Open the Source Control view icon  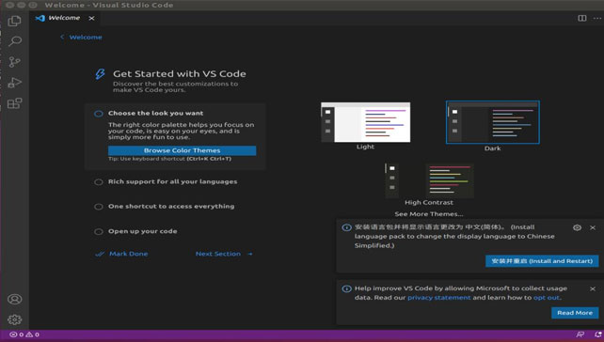point(15,62)
